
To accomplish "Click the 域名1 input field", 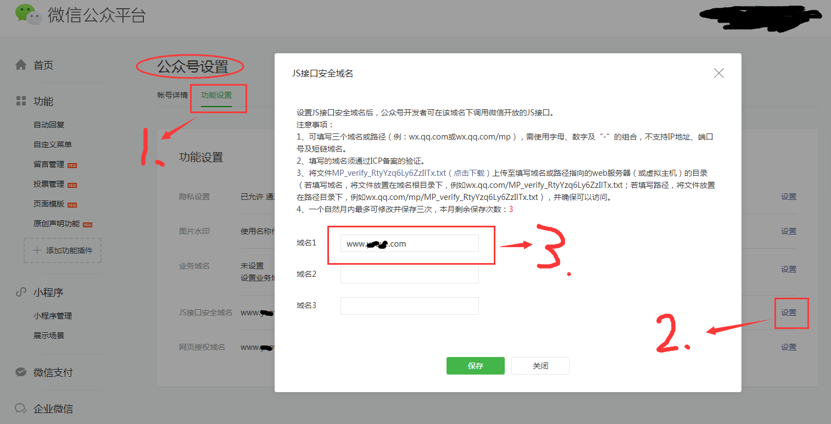I will tap(409, 243).
